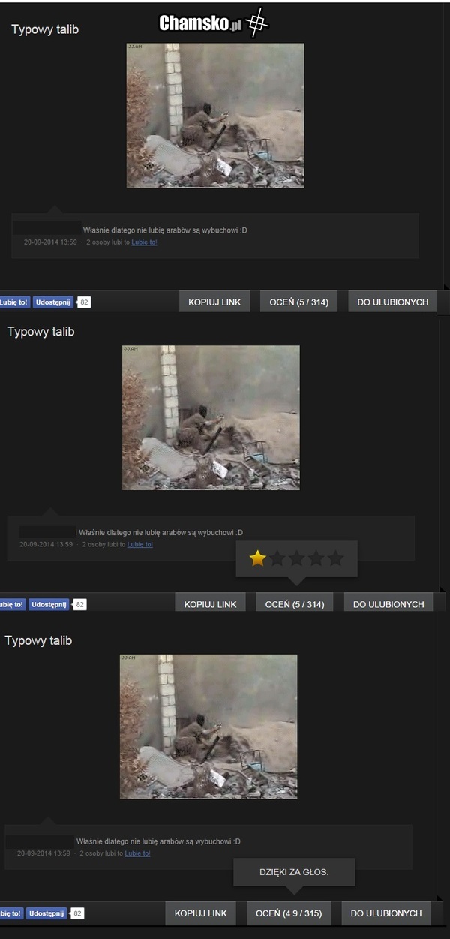Click DO ULUBIONYCH beside OCEŃ (4.9 / 315)
Viewport: 450px width, 939px height.
[386, 913]
